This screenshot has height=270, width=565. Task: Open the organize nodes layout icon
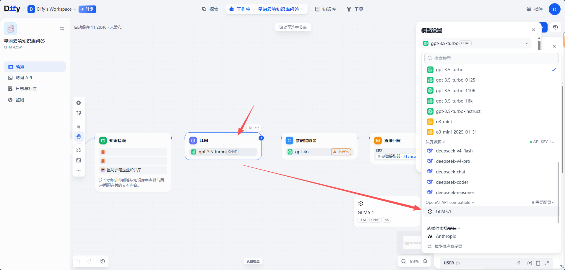tap(79, 150)
